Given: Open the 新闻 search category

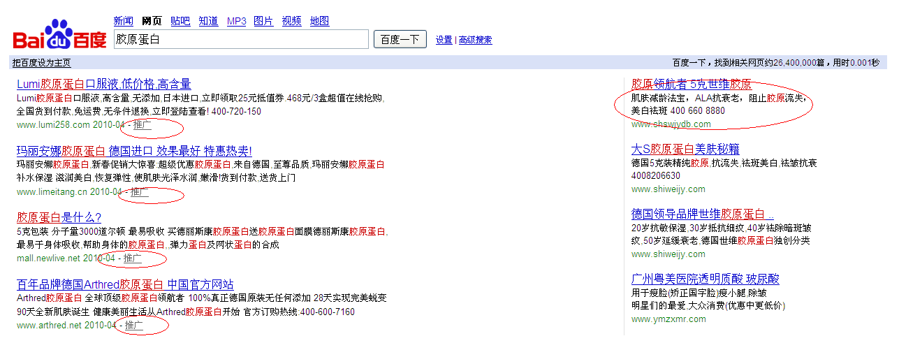Looking at the screenshot, I should pos(123,21).
